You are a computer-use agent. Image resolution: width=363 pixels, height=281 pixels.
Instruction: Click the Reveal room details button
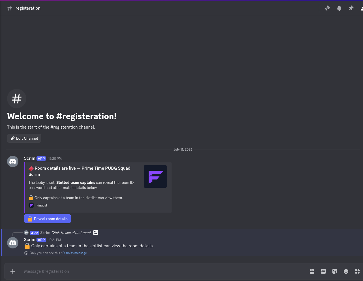click(48, 219)
